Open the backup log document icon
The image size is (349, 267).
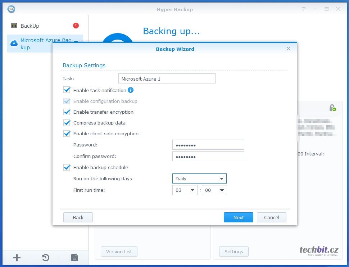click(74, 257)
